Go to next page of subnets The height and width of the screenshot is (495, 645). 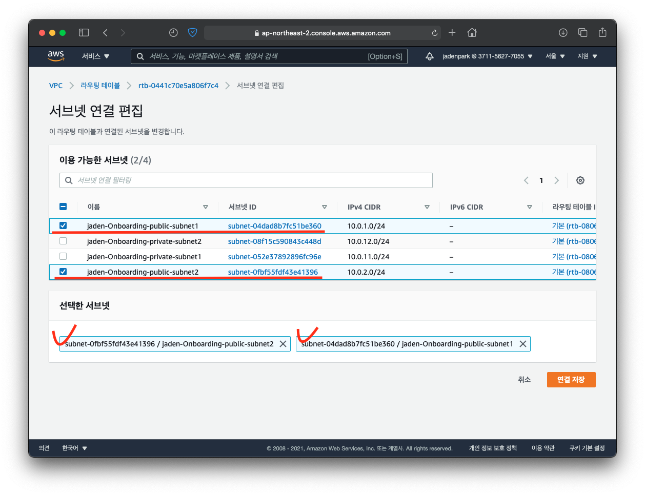click(x=556, y=180)
